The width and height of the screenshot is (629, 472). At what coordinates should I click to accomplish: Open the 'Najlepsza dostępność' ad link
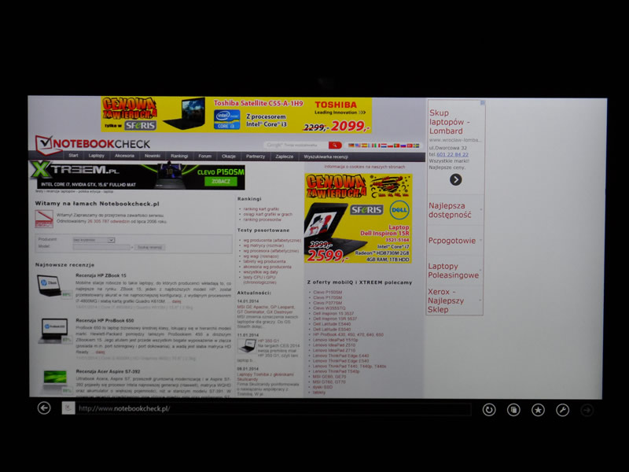[450, 210]
